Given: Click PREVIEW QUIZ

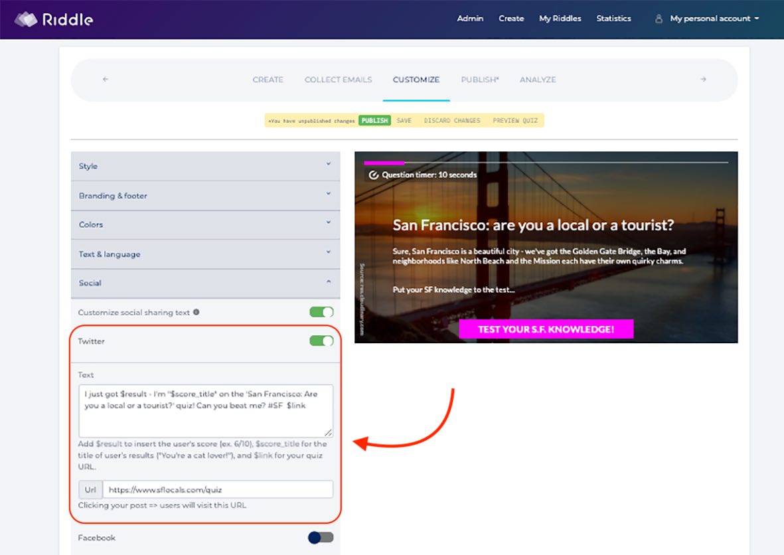Looking at the screenshot, I should pos(516,121).
